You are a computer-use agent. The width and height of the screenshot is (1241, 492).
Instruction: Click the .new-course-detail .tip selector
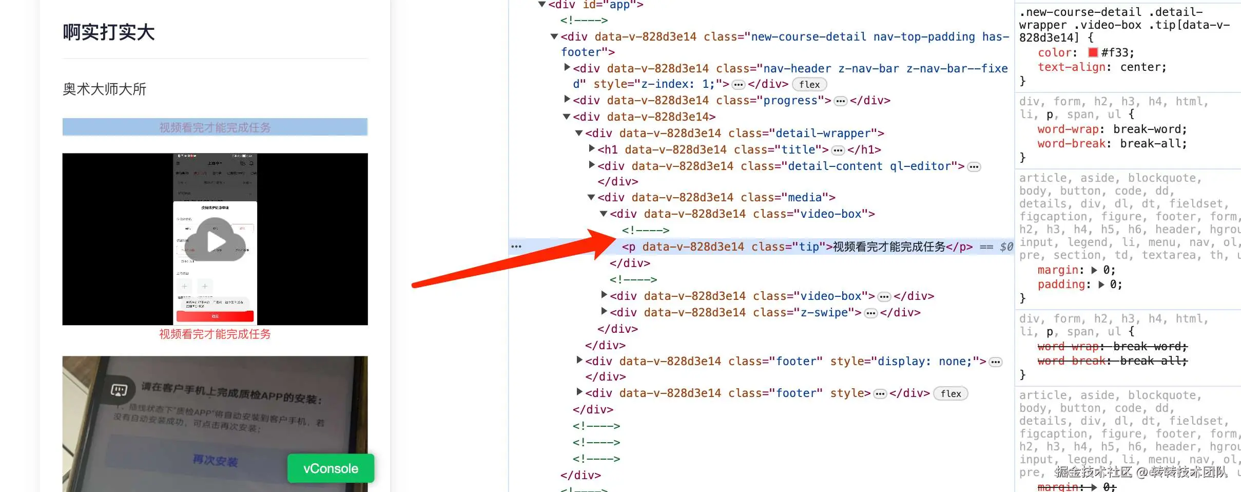[1124, 25]
